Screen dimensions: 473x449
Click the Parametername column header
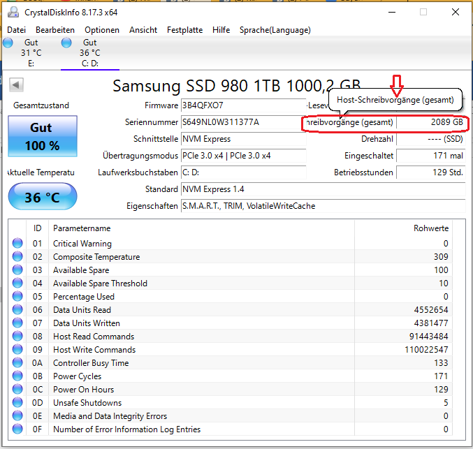pyautogui.click(x=201, y=228)
